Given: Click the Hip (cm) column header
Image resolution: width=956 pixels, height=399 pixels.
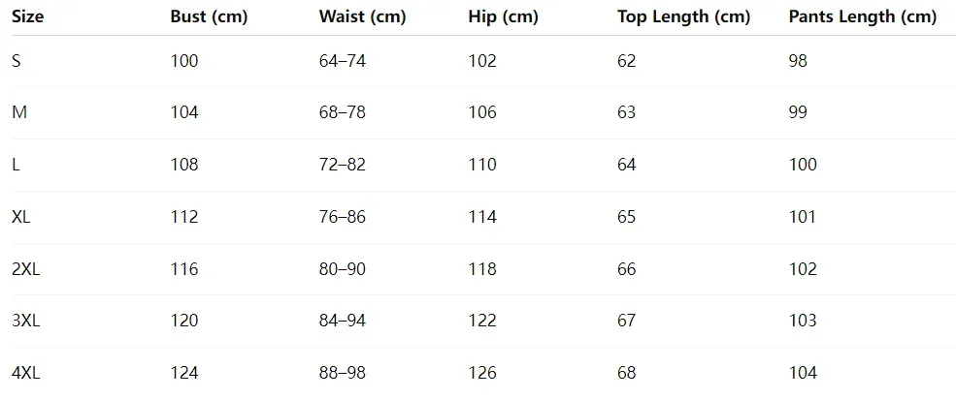Looking at the screenshot, I should coord(504,16).
